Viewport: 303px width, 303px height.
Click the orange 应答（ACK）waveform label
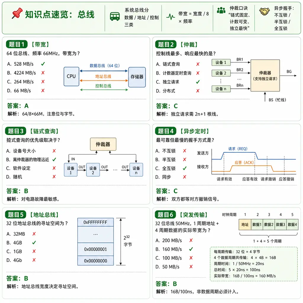pyautogui.click(x=244, y=162)
